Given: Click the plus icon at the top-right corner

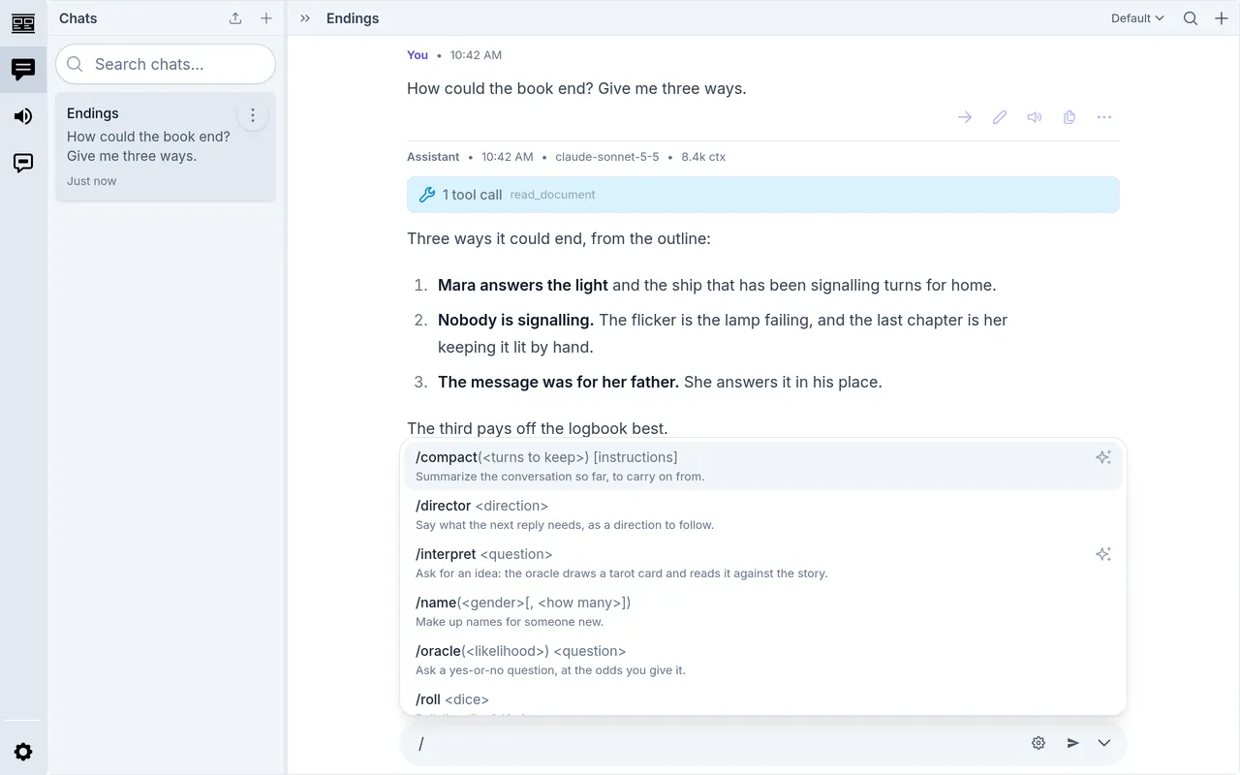Looking at the screenshot, I should coord(1222,18).
